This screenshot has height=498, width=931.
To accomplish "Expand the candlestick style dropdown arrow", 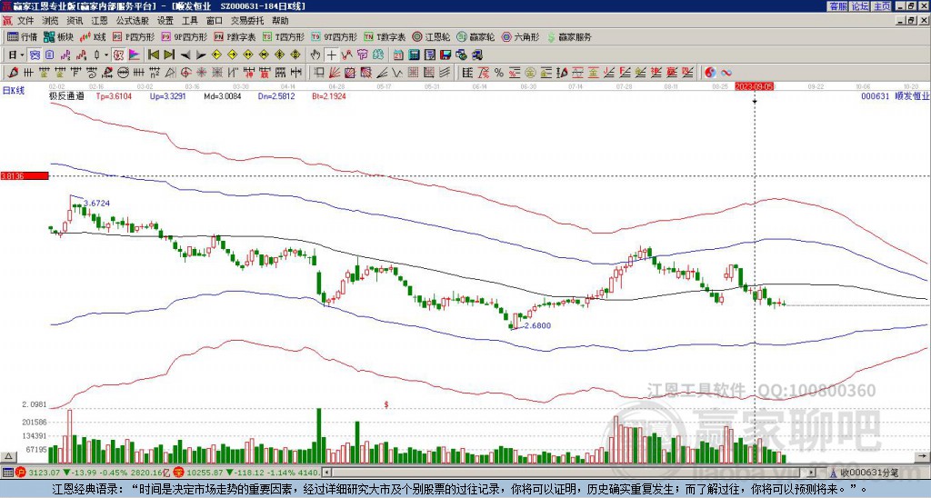I will click(107, 55).
